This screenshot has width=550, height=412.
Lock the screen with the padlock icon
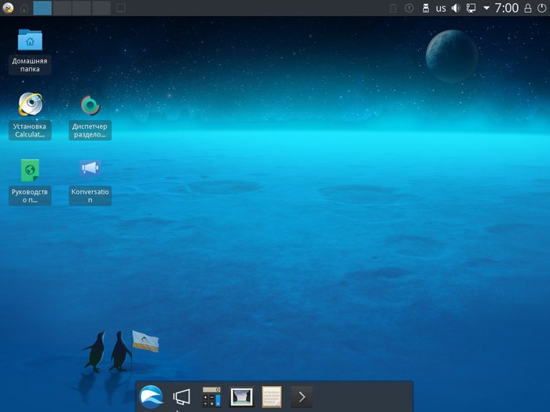[x=528, y=8]
